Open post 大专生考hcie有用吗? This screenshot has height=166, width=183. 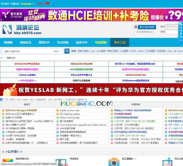pyautogui.click(x=16, y=132)
